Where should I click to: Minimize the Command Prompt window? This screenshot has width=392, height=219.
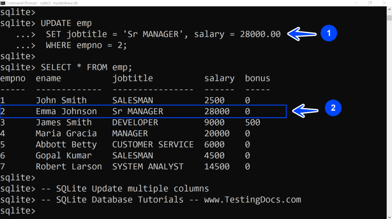[356, 3]
